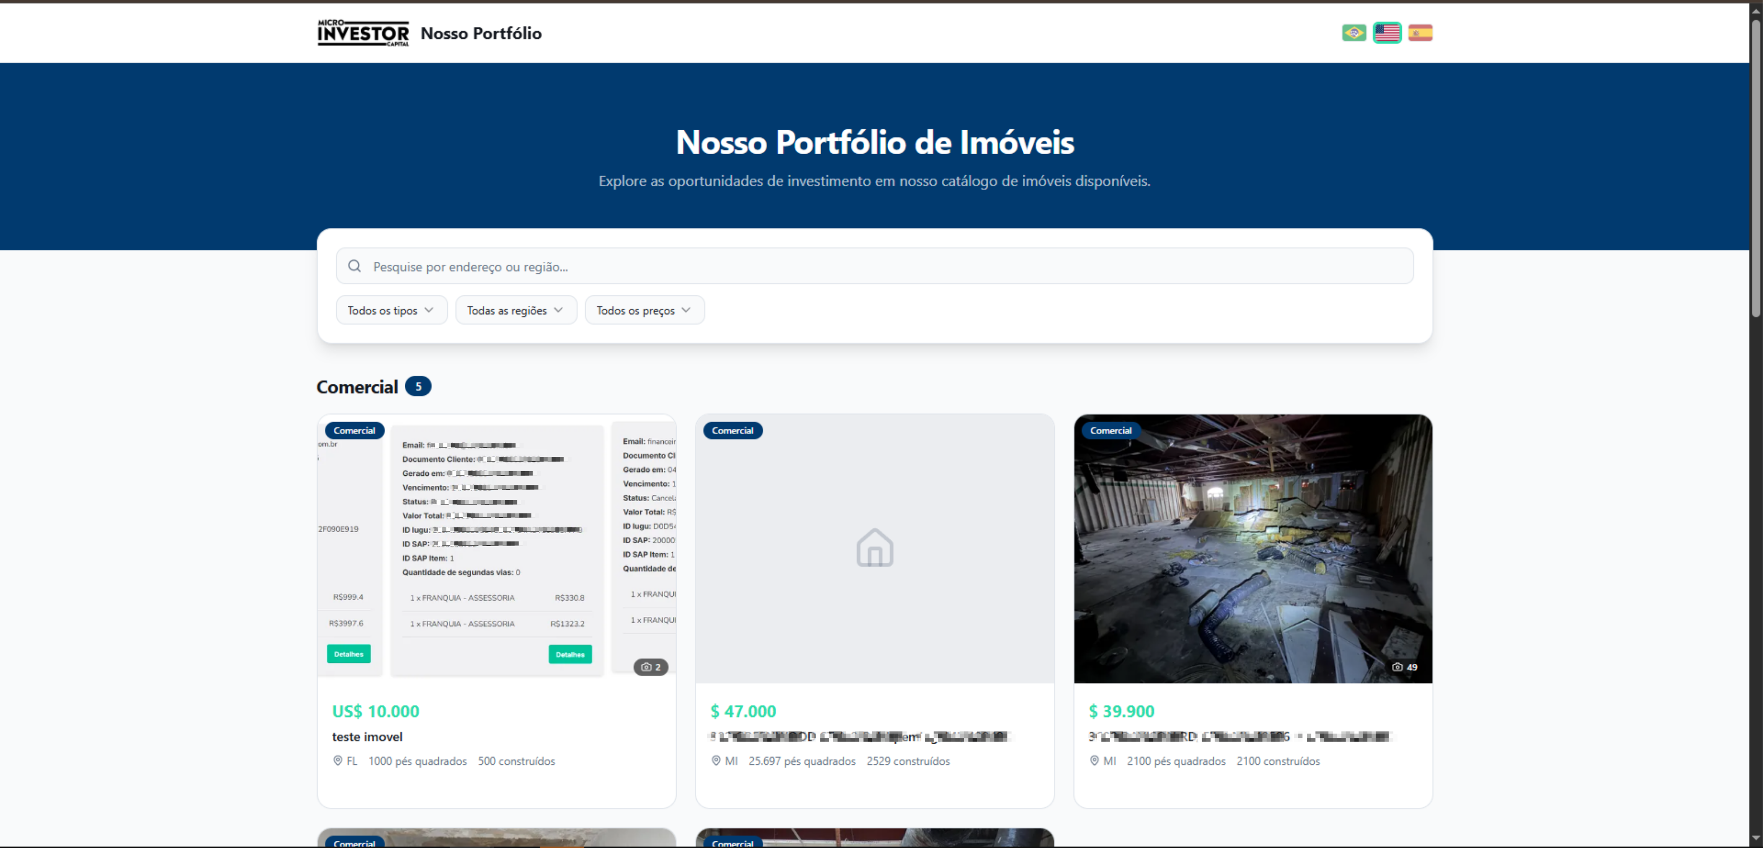
Task: Click the search magnifier icon
Action: point(354,266)
